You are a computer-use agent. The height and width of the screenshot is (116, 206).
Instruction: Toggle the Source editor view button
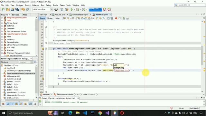[42, 18]
